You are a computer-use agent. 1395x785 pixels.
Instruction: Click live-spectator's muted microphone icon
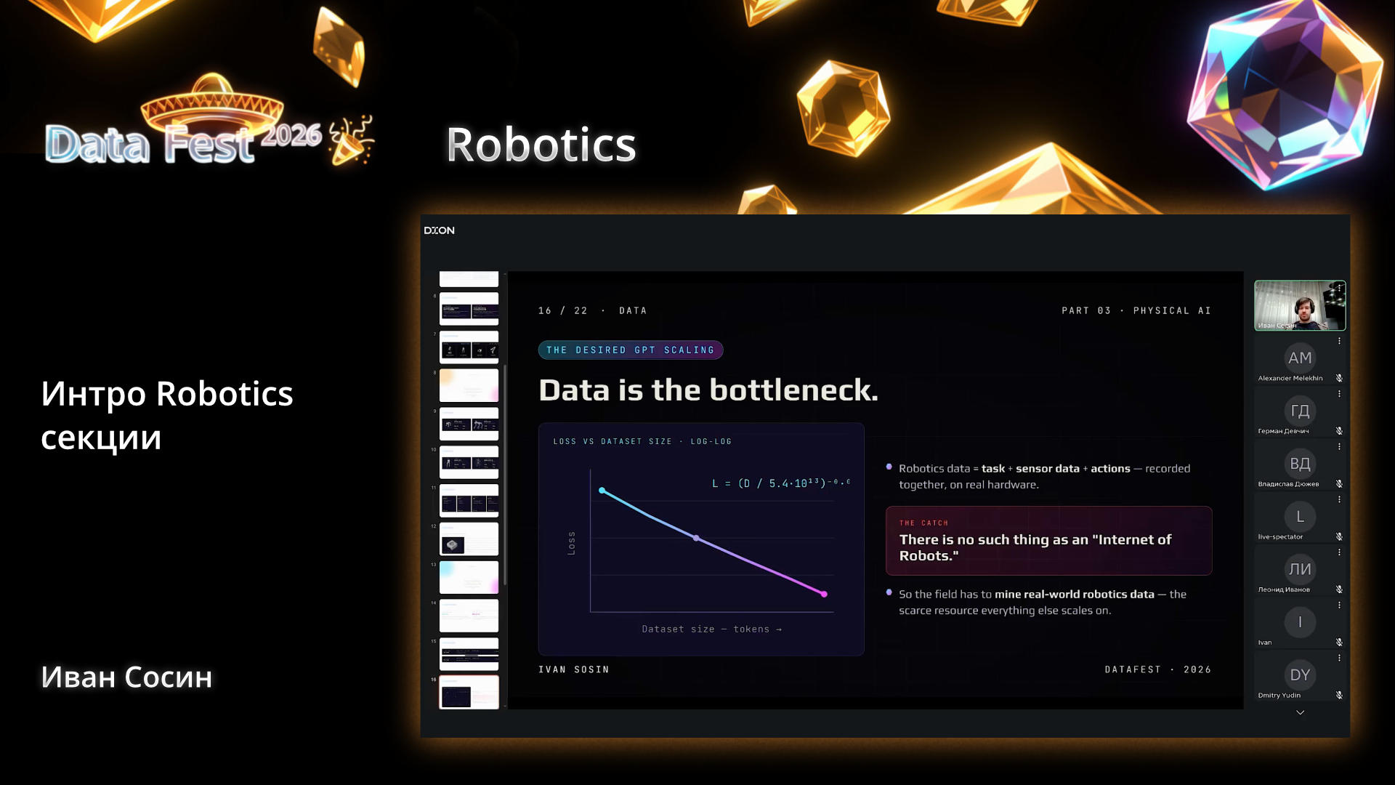pos(1339,537)
